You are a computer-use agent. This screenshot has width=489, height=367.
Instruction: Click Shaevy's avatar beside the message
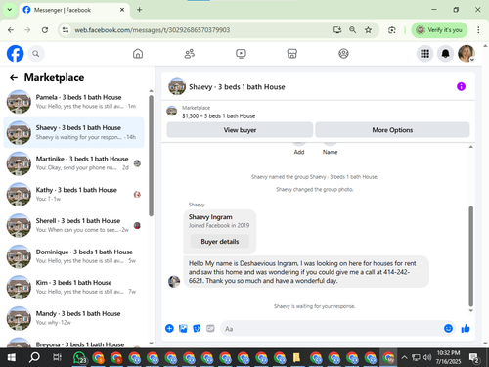pos(174,281)
